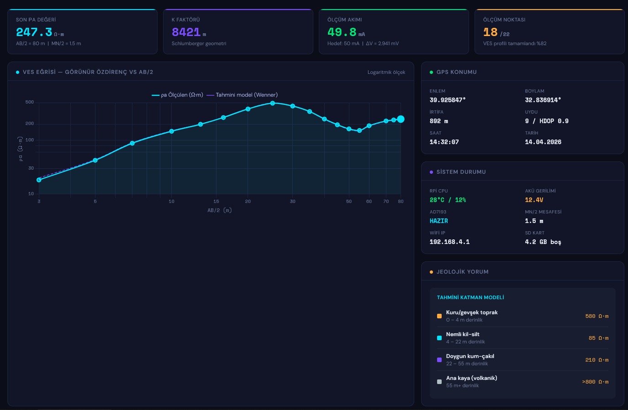Screen dimensions: 628x410
Task: Select the large endpoint marker at AB/2 80
Action: point(401,119)
